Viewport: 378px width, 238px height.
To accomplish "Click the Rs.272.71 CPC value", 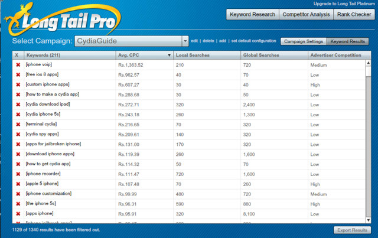I will pyautogui.click(x=129, y=105).
